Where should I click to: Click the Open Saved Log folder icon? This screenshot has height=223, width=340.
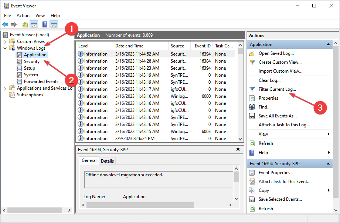click(x=252, y=53)
